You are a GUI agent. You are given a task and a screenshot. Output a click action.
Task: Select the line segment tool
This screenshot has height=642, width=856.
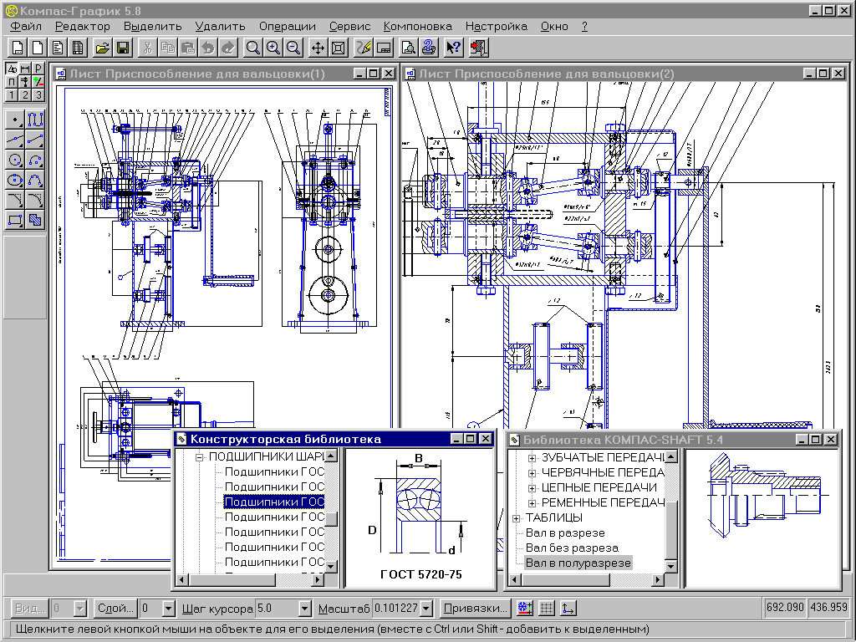(35, 140)
